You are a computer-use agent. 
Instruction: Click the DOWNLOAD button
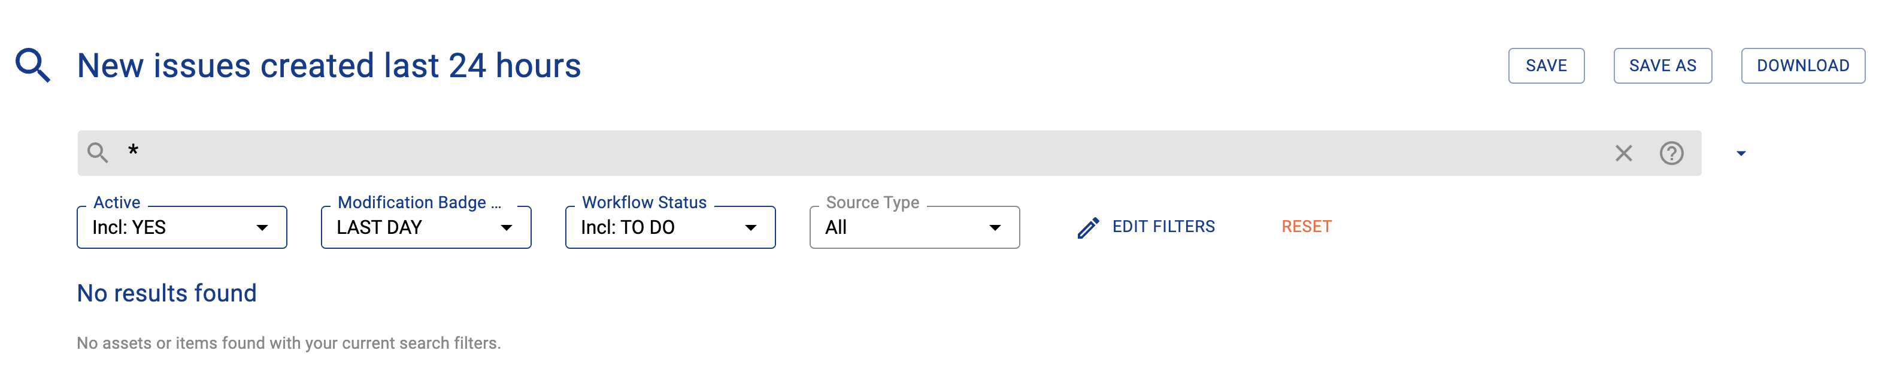tap(1802, 66)
